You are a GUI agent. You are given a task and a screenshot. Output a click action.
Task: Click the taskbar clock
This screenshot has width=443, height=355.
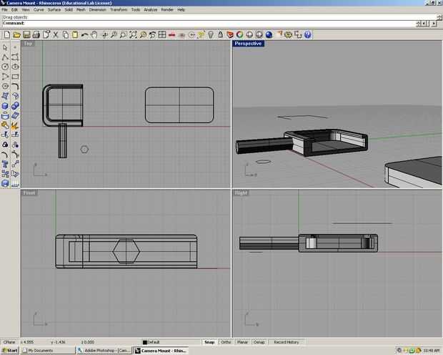pos(432,351)
